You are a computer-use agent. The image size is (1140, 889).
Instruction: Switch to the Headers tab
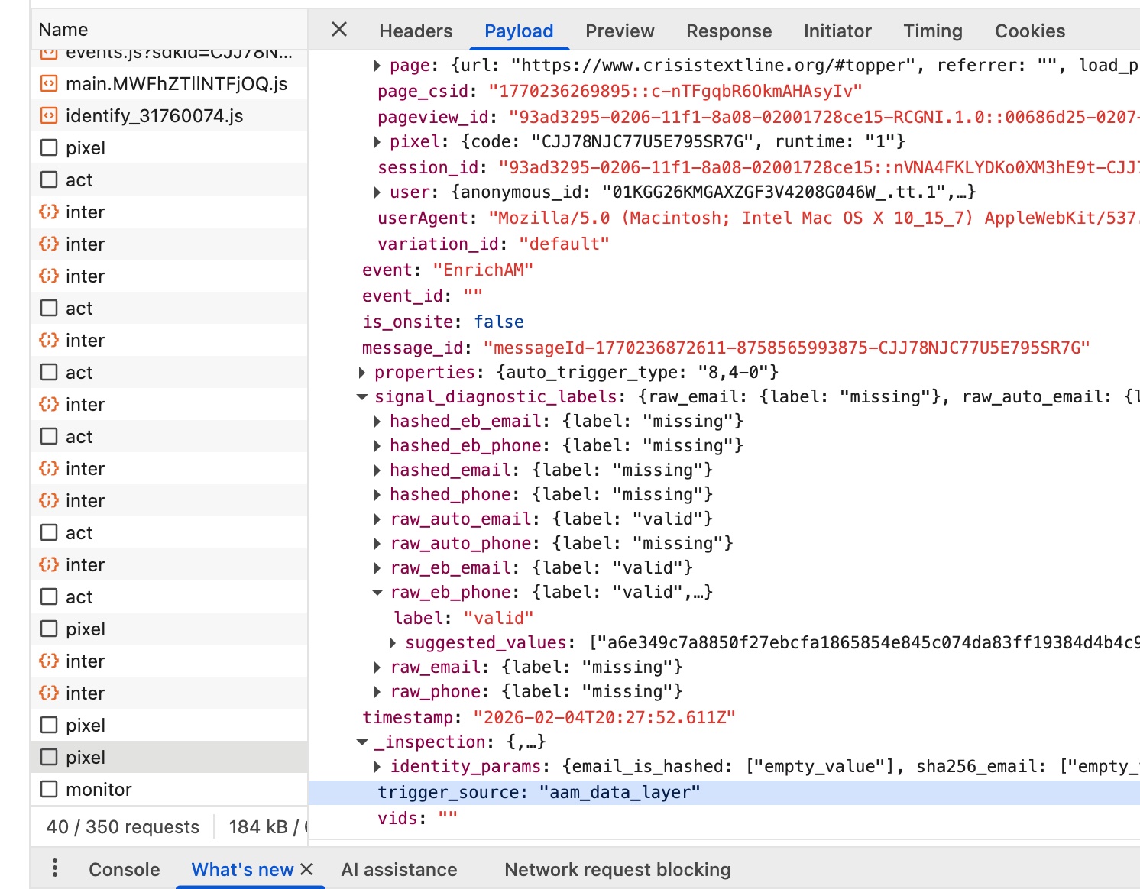[415, 31]
